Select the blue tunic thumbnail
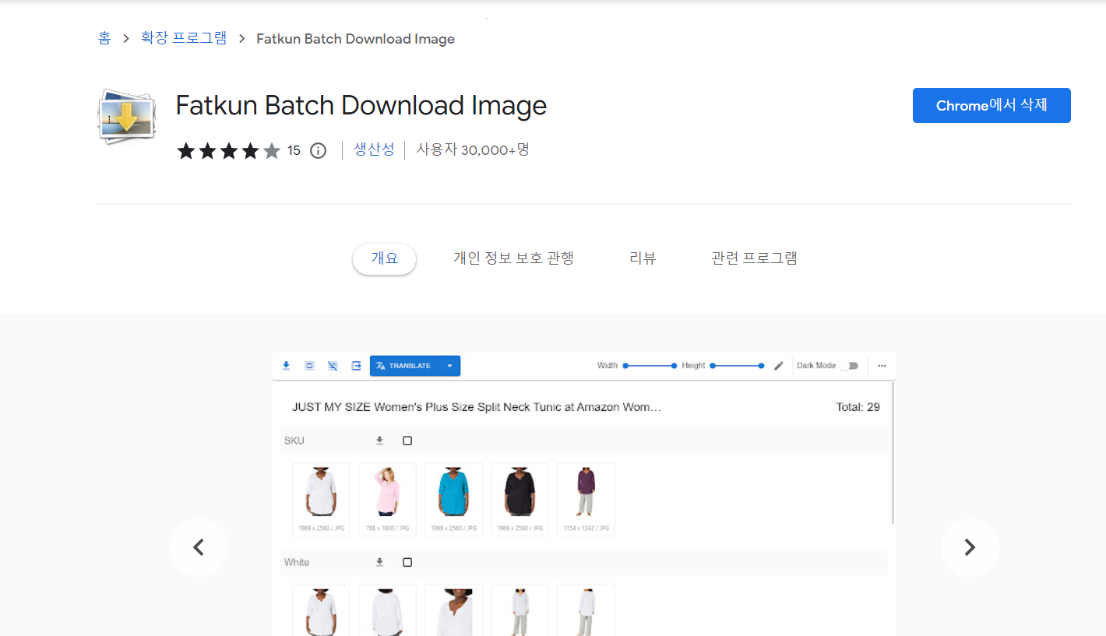Viewport: 1106px width, 636px height. tap(453, 500)
